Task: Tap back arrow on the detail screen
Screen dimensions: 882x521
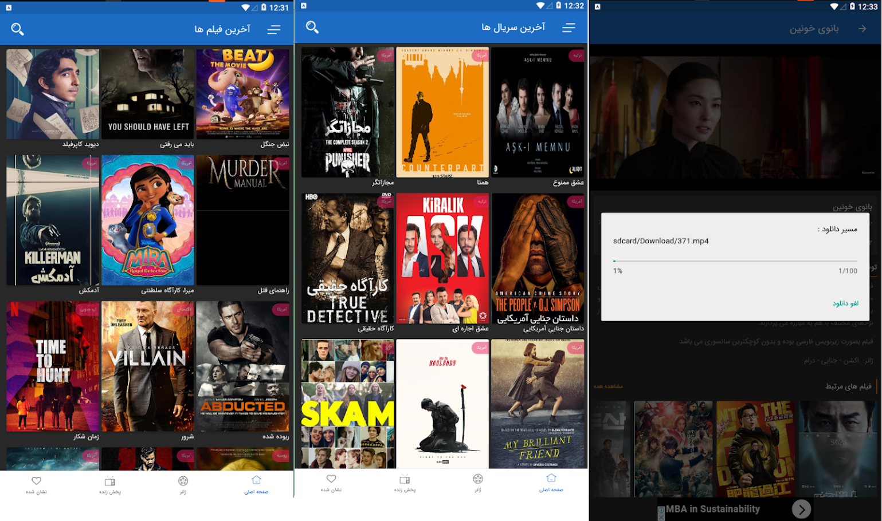Action: 863,29
